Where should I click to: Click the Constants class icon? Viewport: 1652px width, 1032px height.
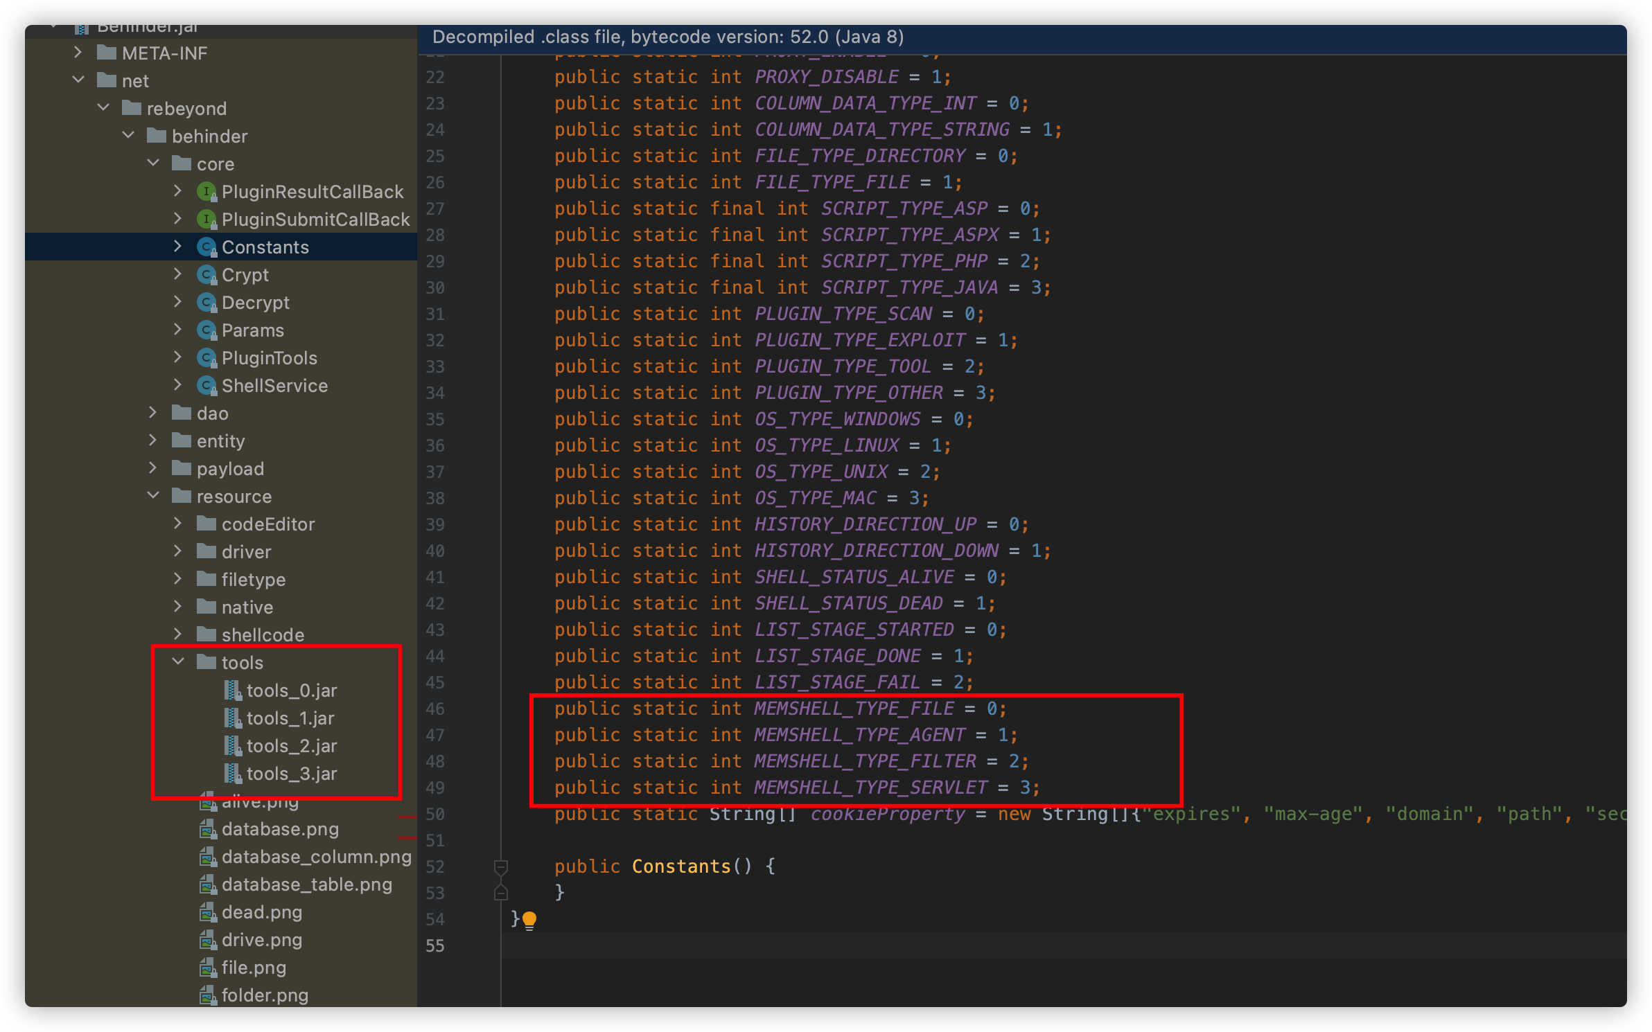pyautogui.click(x=206, y=247)
